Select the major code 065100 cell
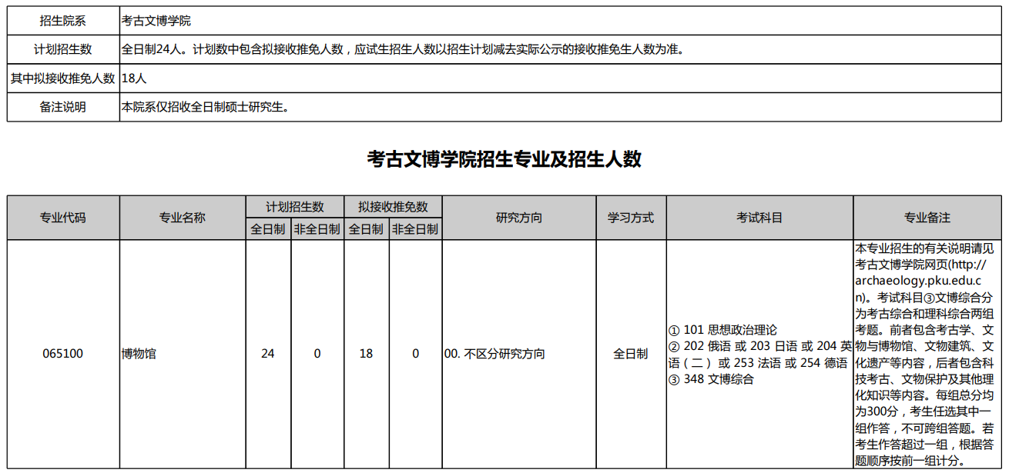This screenshot has width=1009, height=473. [62, 354]
